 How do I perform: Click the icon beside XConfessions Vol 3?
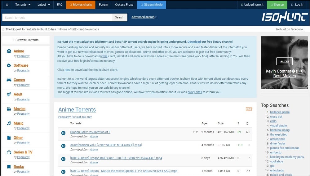coord(63,146)
